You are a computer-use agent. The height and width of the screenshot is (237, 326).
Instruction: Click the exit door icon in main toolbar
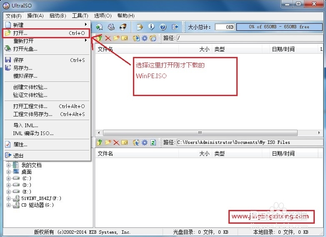175,27
